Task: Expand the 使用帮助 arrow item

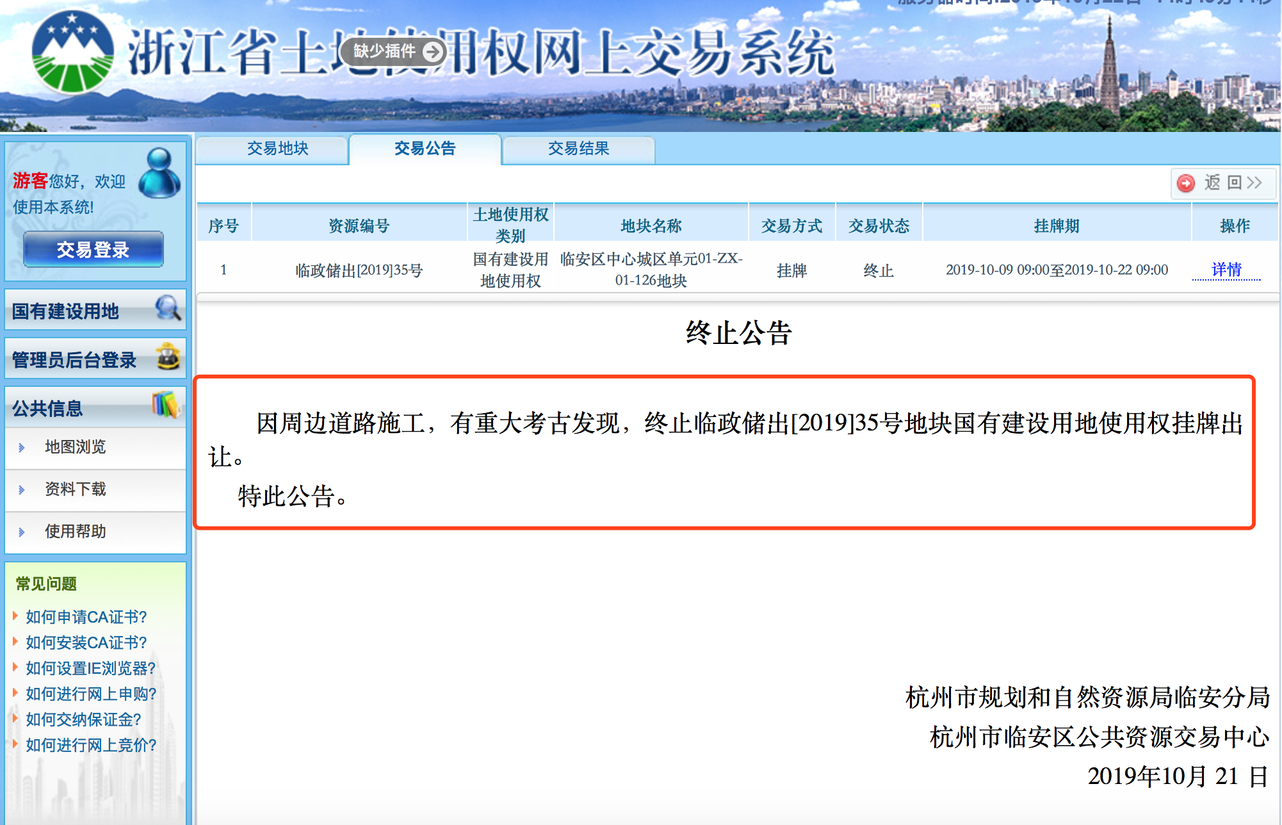Action: [22, 532]
